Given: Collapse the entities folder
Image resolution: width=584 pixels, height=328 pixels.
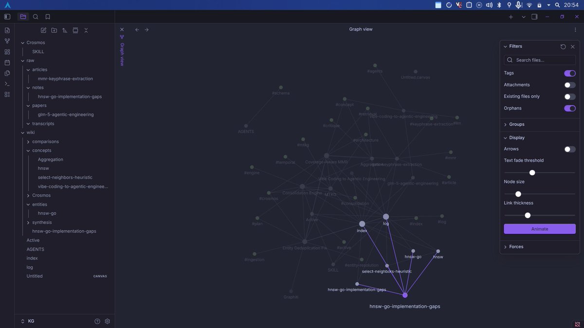Looking at the screenshot, I should (28, 205).
